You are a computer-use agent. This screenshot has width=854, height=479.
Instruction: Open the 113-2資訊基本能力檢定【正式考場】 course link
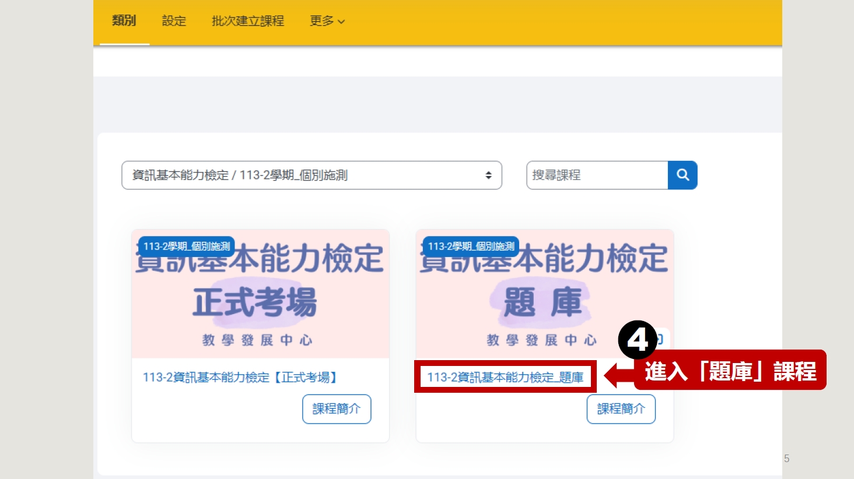[241, 378]
